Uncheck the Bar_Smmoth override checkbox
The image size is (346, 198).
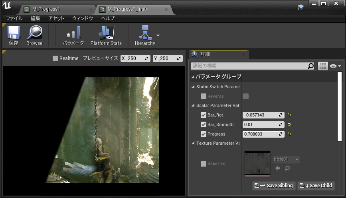[x=204, y=124]
